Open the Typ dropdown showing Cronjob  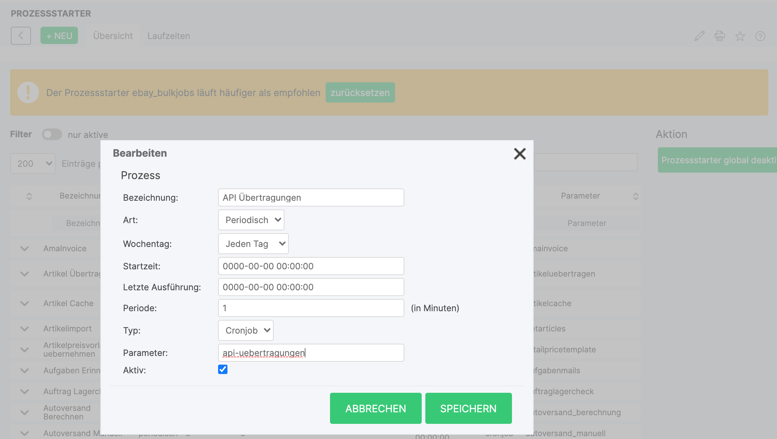[246, 330]
